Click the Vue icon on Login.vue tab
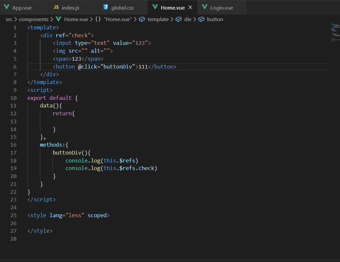This screenshot has width=340, height=262. click(x=204, y=7)
